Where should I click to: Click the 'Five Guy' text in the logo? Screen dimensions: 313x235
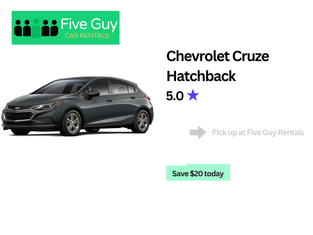[89, 24]
